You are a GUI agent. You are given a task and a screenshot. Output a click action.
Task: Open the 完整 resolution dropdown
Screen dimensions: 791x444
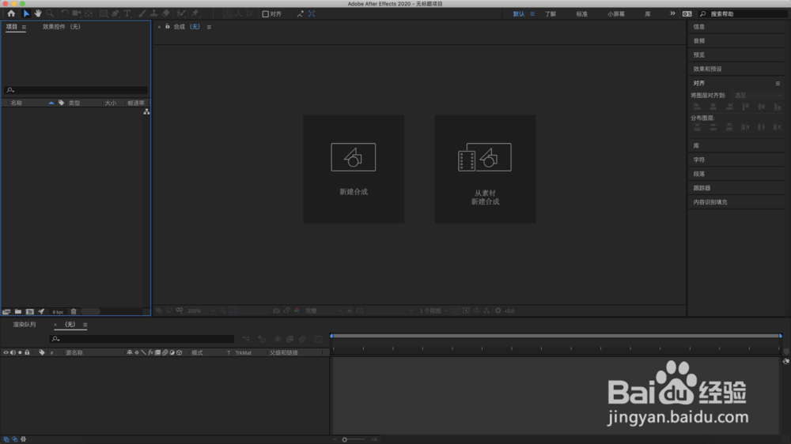coord(324,311)
